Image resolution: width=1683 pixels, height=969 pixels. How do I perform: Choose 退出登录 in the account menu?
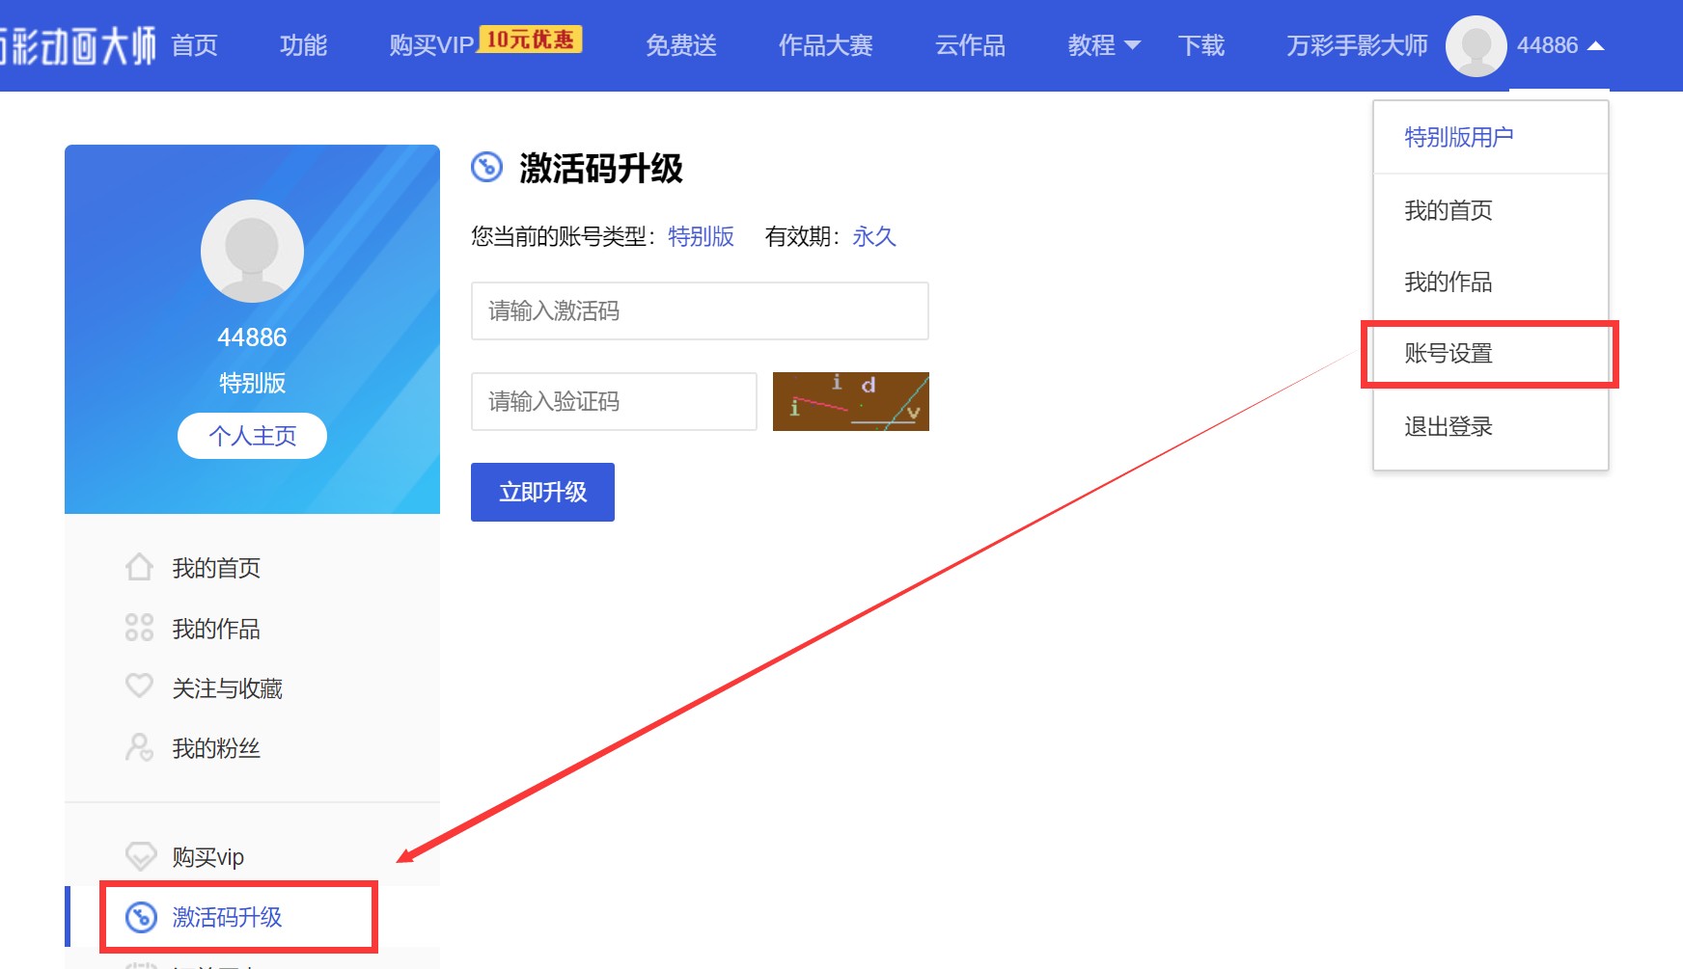[1448, 426]
